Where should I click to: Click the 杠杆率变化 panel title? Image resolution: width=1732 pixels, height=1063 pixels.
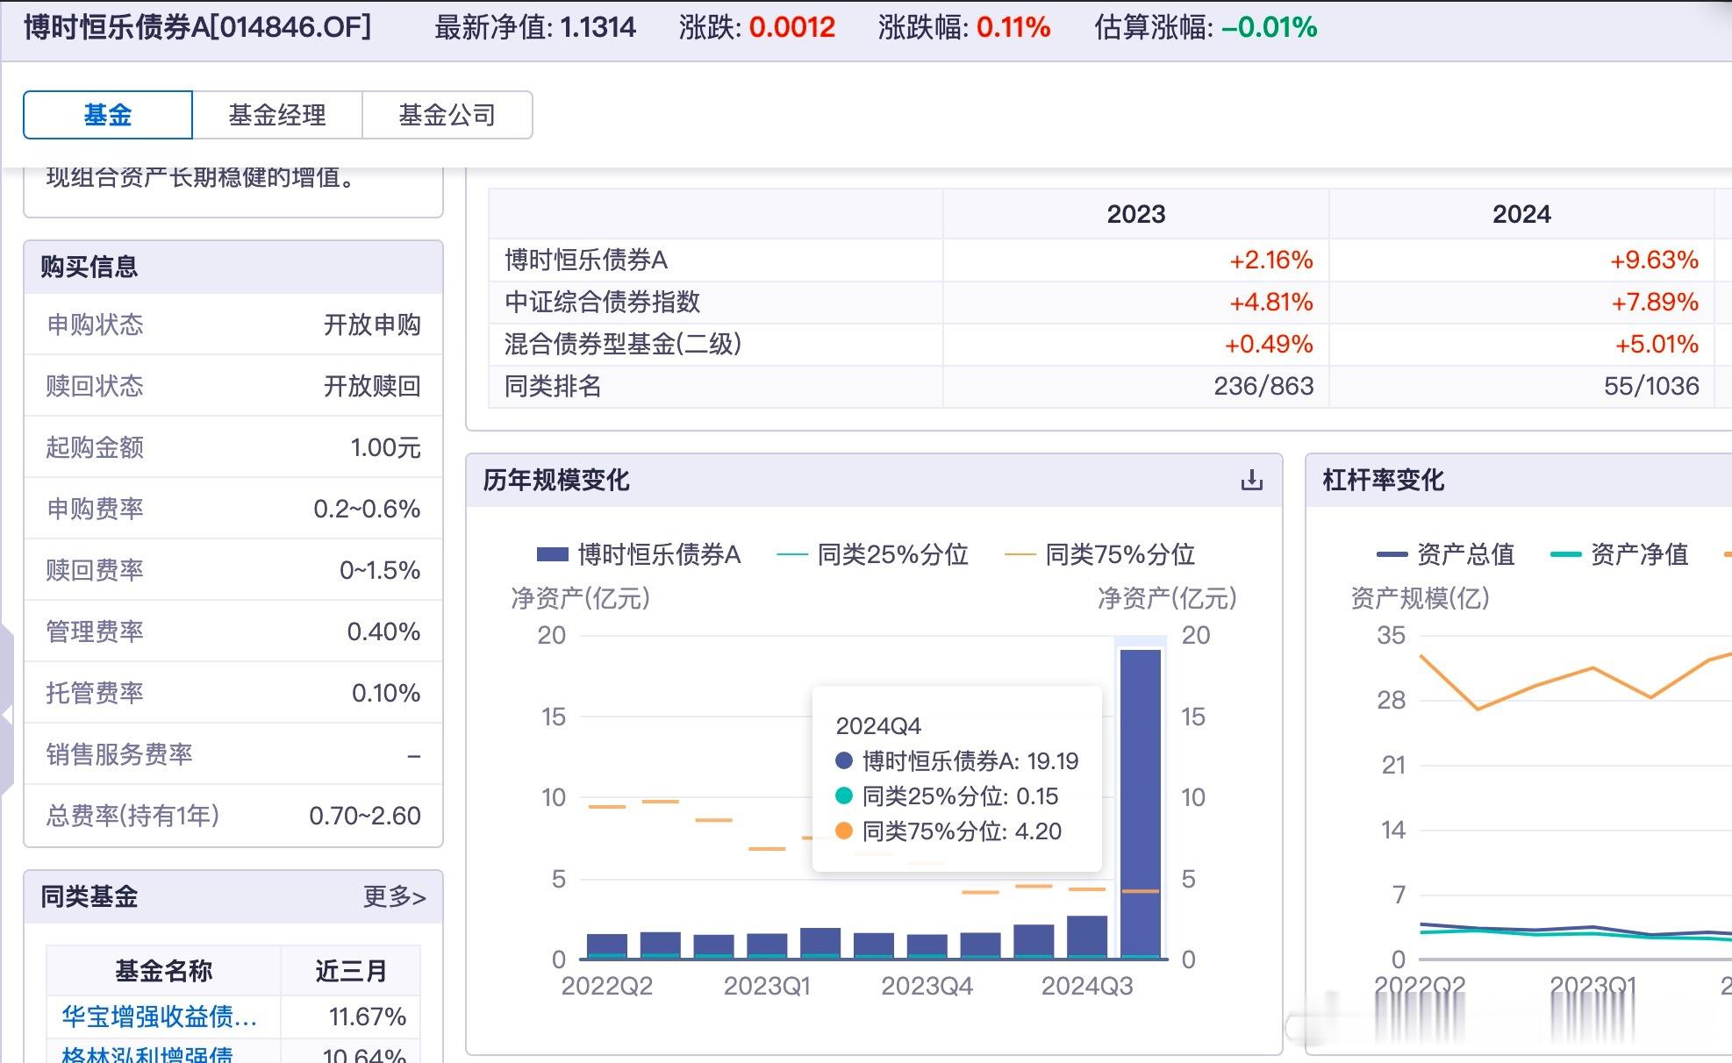1383,480
